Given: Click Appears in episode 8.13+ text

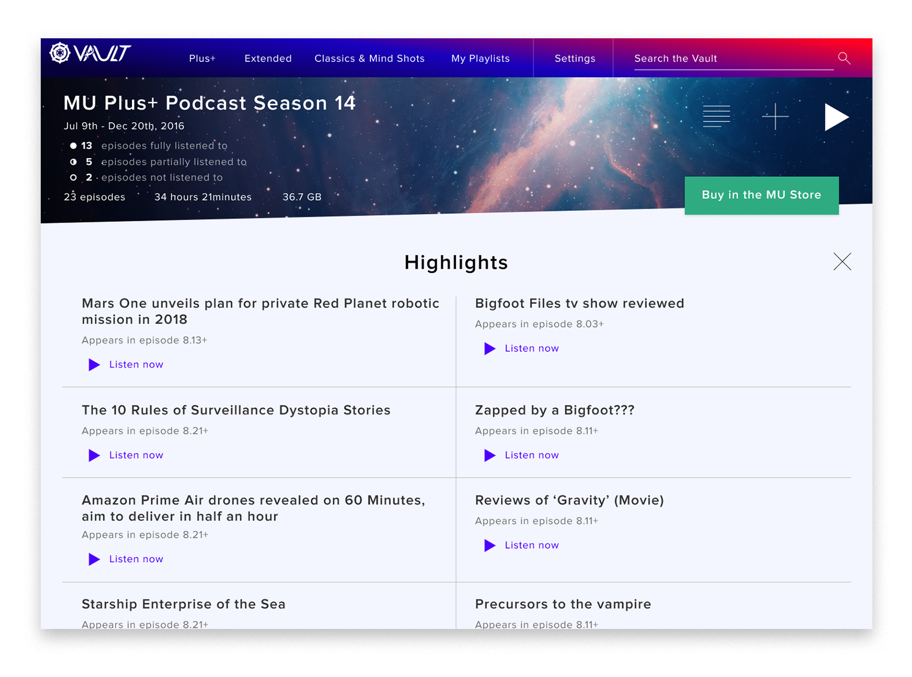Looking at the screenshot, I should [145, 340].
